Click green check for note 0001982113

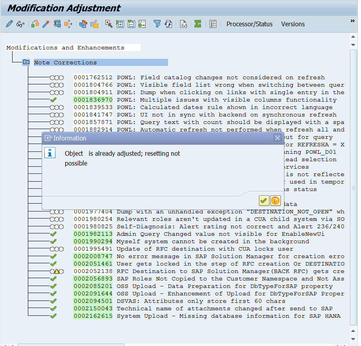click(x=53, y=234)
